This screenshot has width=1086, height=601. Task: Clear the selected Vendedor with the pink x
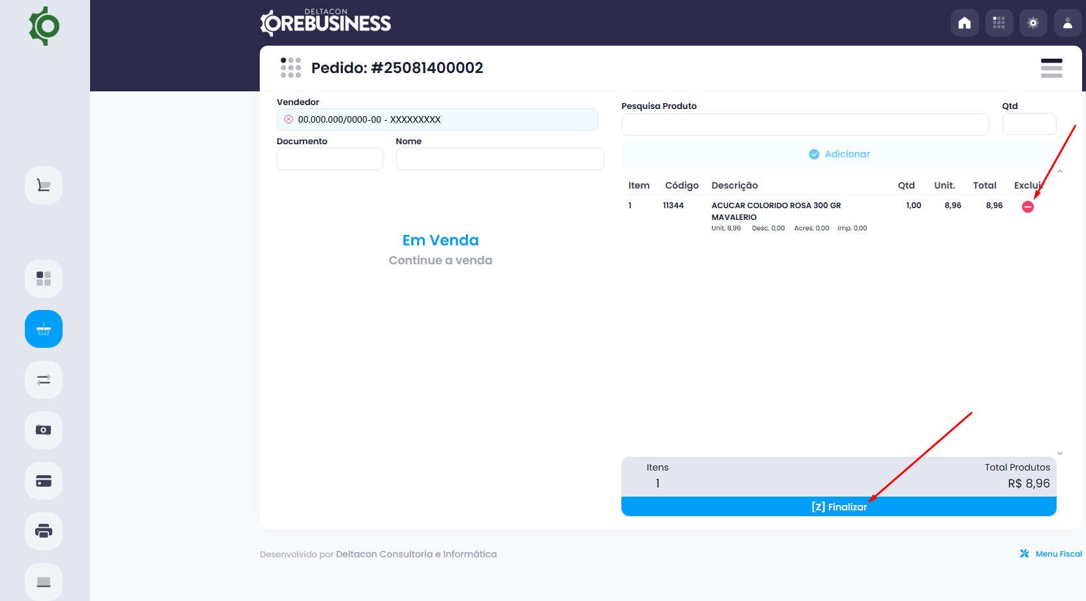click(x=288, y=118)
